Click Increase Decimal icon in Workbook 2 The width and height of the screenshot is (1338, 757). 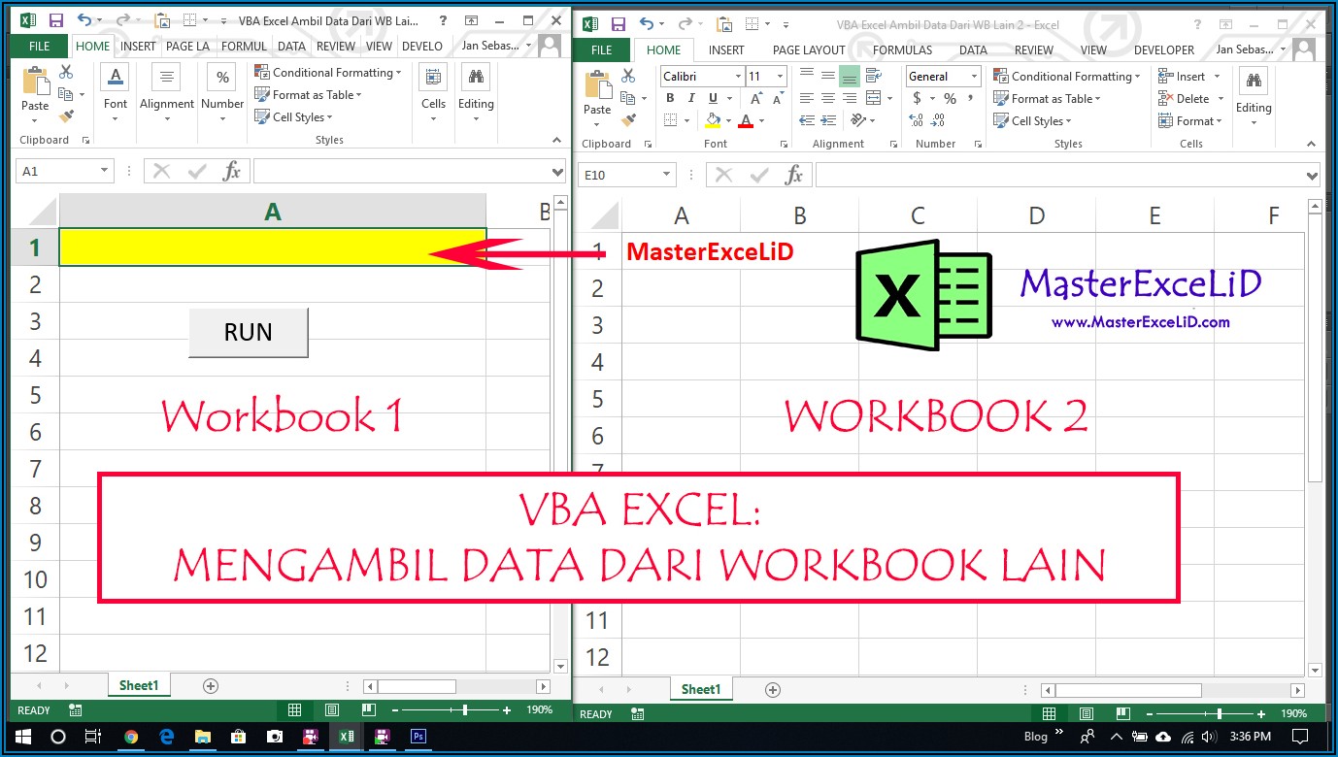[917, 120]
